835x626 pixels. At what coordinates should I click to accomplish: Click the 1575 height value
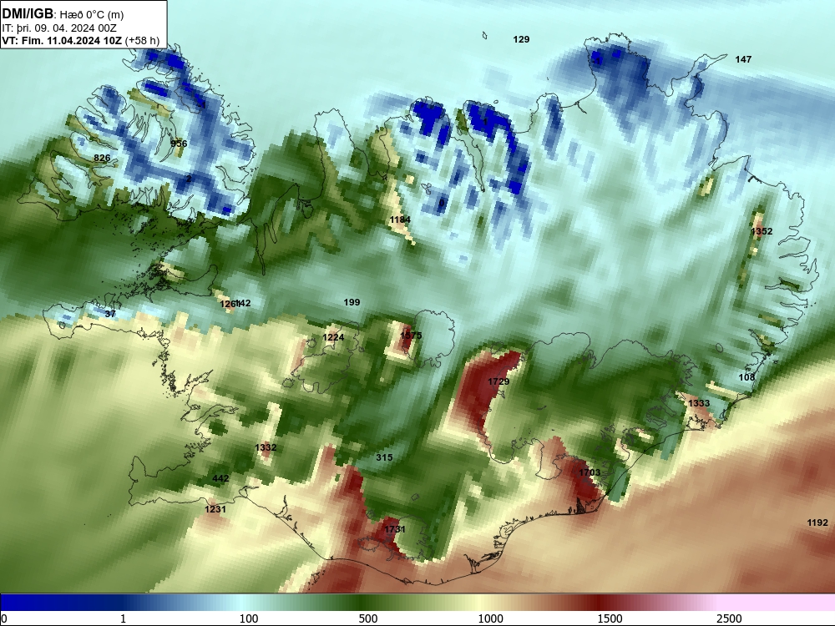411,336
